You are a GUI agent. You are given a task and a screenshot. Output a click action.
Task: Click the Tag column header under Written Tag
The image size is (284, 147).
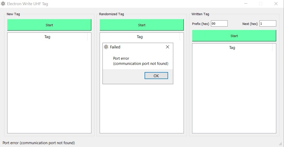[x=232, y=48]
